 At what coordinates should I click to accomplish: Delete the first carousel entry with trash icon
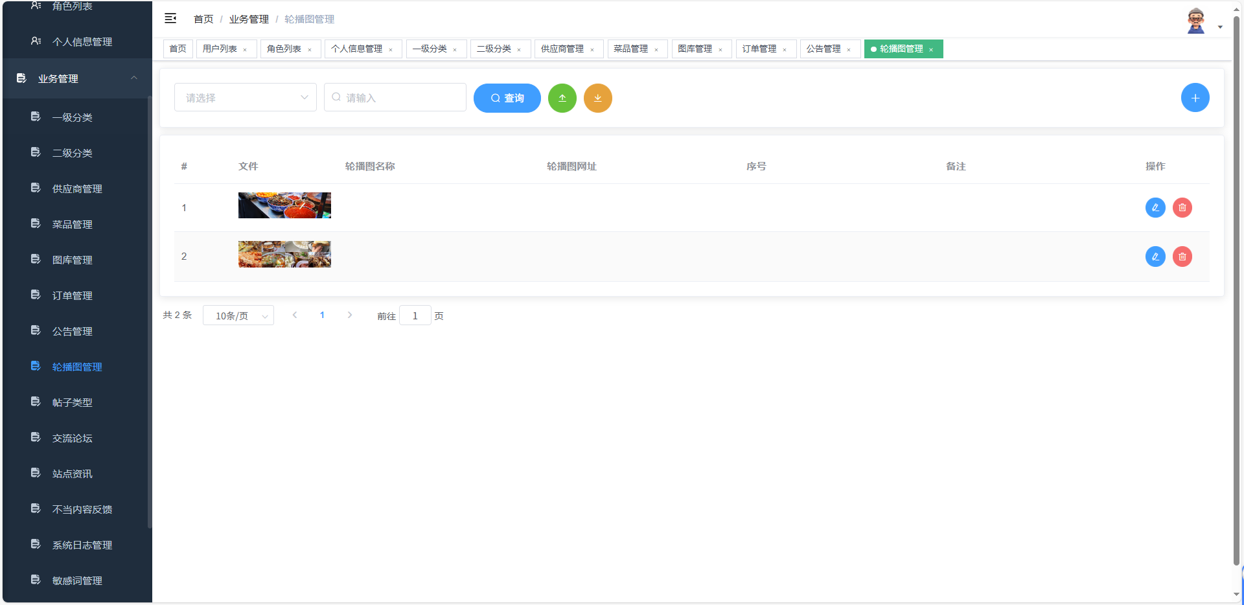[x=1182, y=207]
